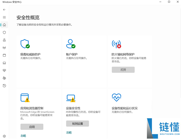Open 防火墙和网络保护 heading
The height and width of the screenshot is (139, 181).
123,54
